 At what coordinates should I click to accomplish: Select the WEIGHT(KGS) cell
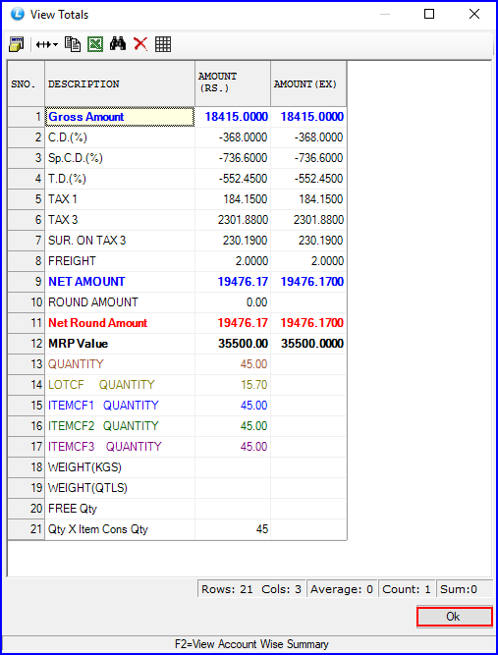120,467
